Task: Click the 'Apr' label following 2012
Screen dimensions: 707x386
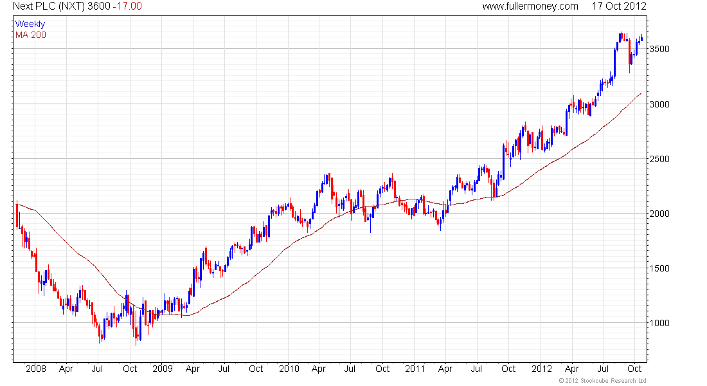Action: (x=572, y=369)
